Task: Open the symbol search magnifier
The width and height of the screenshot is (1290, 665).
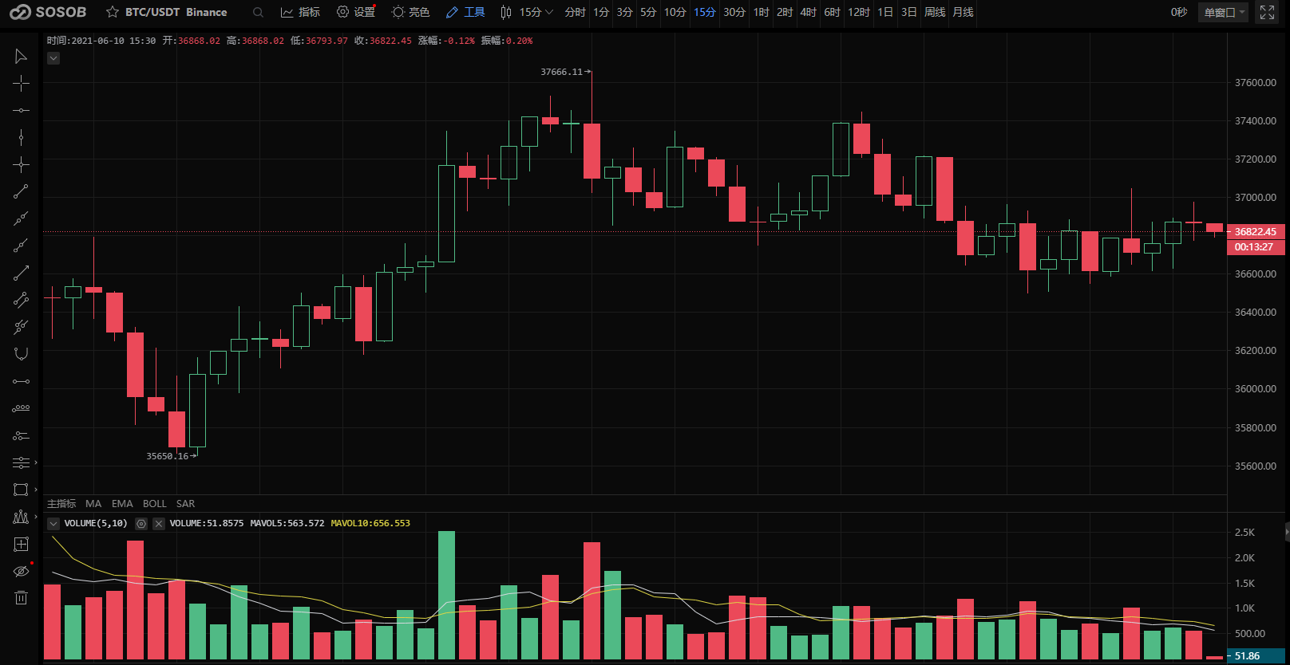Action: click(258, 12)
